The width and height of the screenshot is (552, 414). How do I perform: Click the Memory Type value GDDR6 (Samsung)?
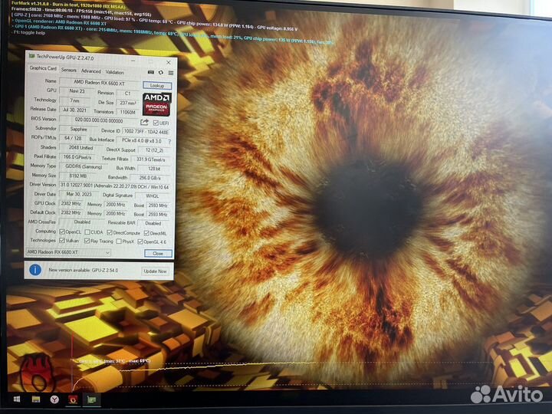tap(84, 166)
